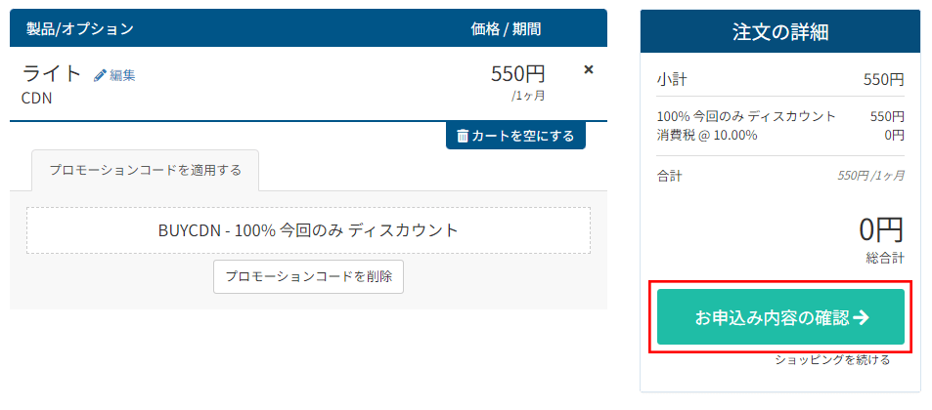Click the trash can icon in the cart button
Image resolution: width=932 pixels, height=410 pixels.
[463, 136]
